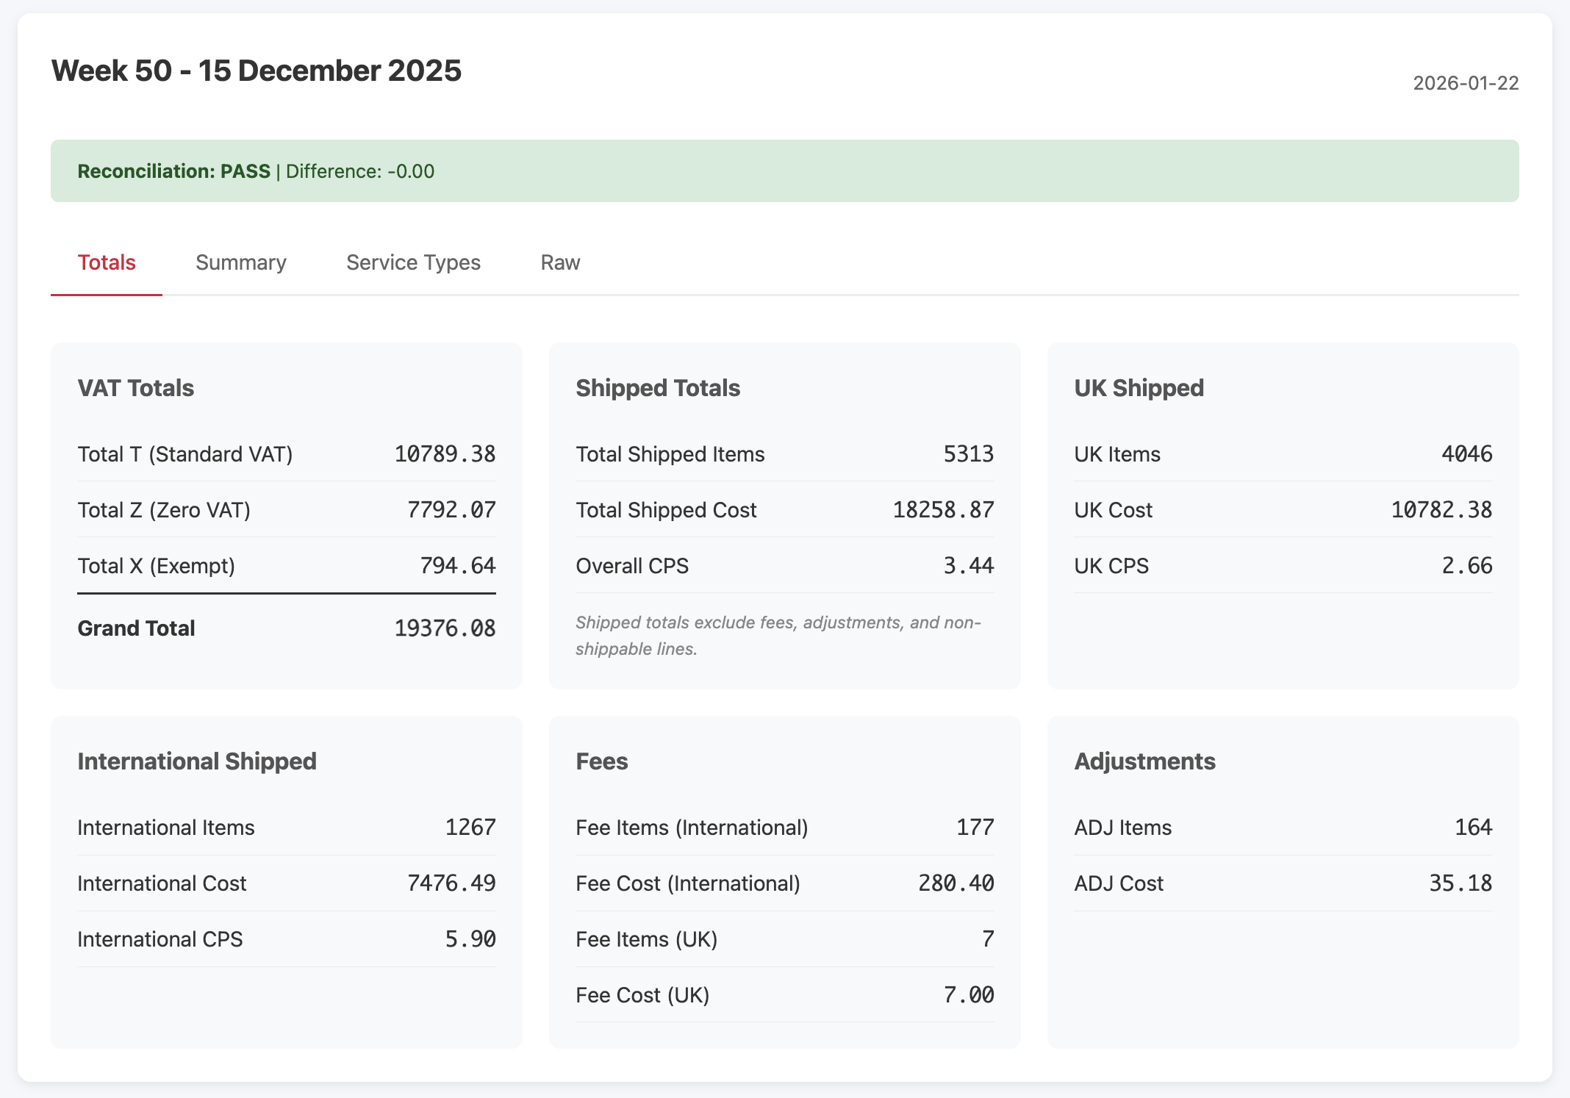Click the Reconciliation PASS banner
Viewport: 1570px width, 1098px height.
pyautogui.click(x=256, y=171)
